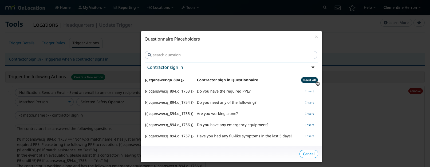
Task: Open the My Visitors dropdown menu
Action: point(92,7)
